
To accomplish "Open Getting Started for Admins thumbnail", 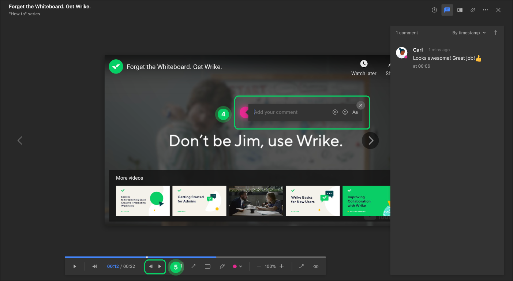I will [199, 201].
